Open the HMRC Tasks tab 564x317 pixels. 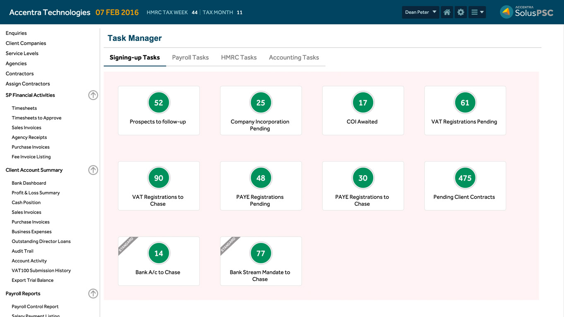239,57
